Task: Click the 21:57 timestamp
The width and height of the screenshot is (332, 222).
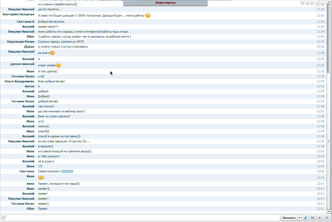Action: click(320, 111)
